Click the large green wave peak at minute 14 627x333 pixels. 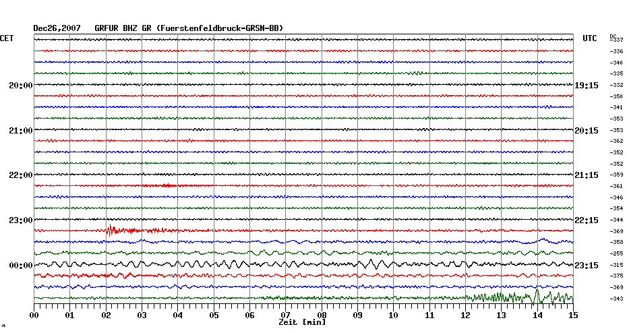(x=537, y=296)
